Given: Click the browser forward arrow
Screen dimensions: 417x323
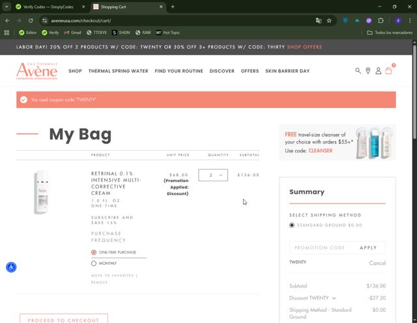Looking at the screenshot, I should pyautogui.click(x=19, y=20).
